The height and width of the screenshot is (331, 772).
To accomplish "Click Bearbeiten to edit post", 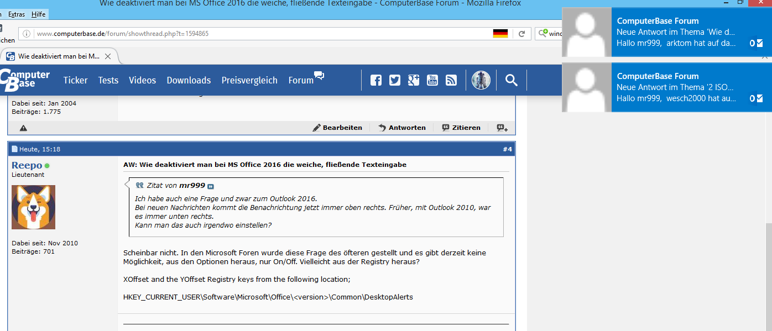I will (x=337, y=128).
